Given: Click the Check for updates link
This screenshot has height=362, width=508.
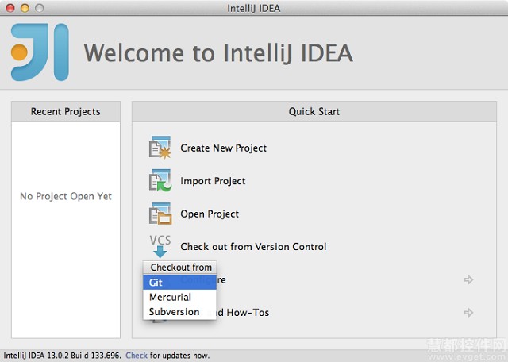Looking at the screenshot, I should point(137,356).
